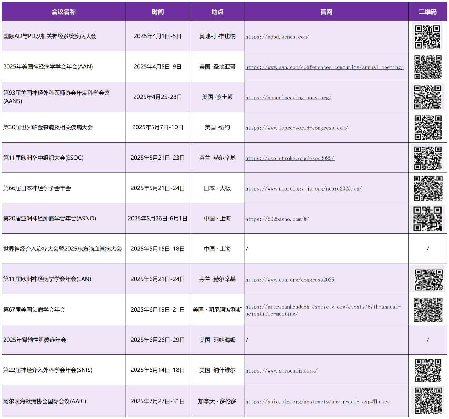This screenshot has height=419, width=449.
Task: Select the 官网 column header
Action: coord(326,12)
